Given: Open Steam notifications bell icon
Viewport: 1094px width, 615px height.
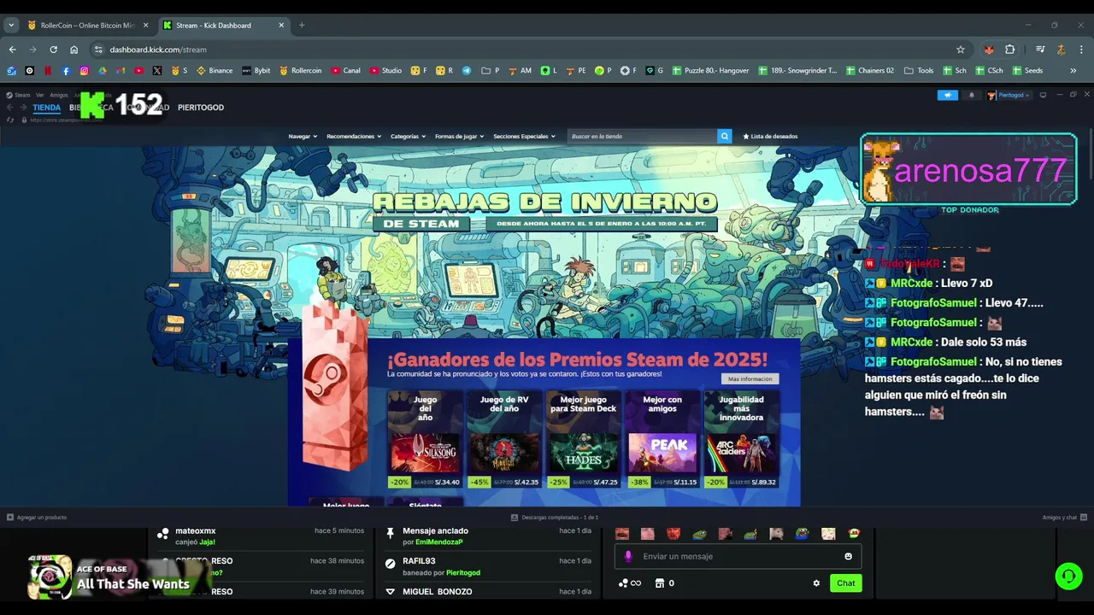Looking at the screenshot, I should pos(971,95).
